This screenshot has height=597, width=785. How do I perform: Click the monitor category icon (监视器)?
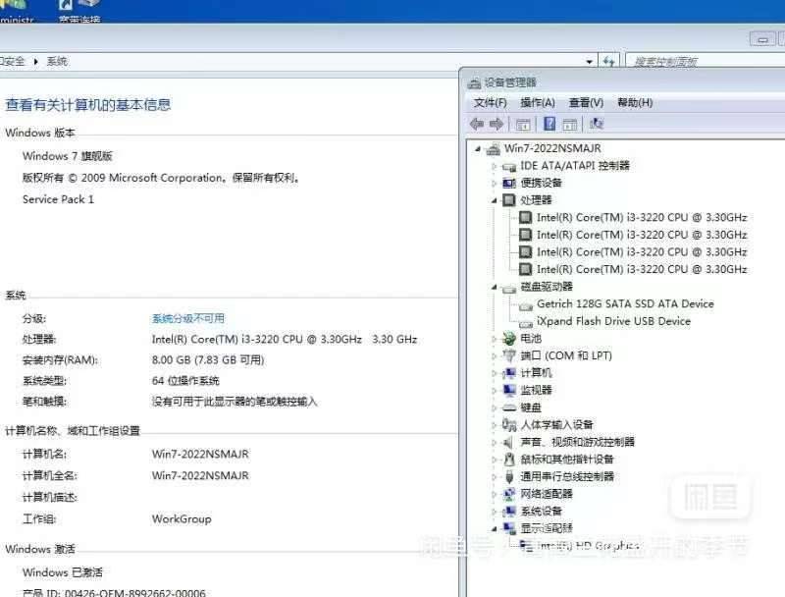[509, 390]
